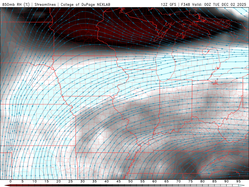This screenshot has width=249, height=187.
Task: Click the colorbar tick label "45"
Action: tap(119, 181)
